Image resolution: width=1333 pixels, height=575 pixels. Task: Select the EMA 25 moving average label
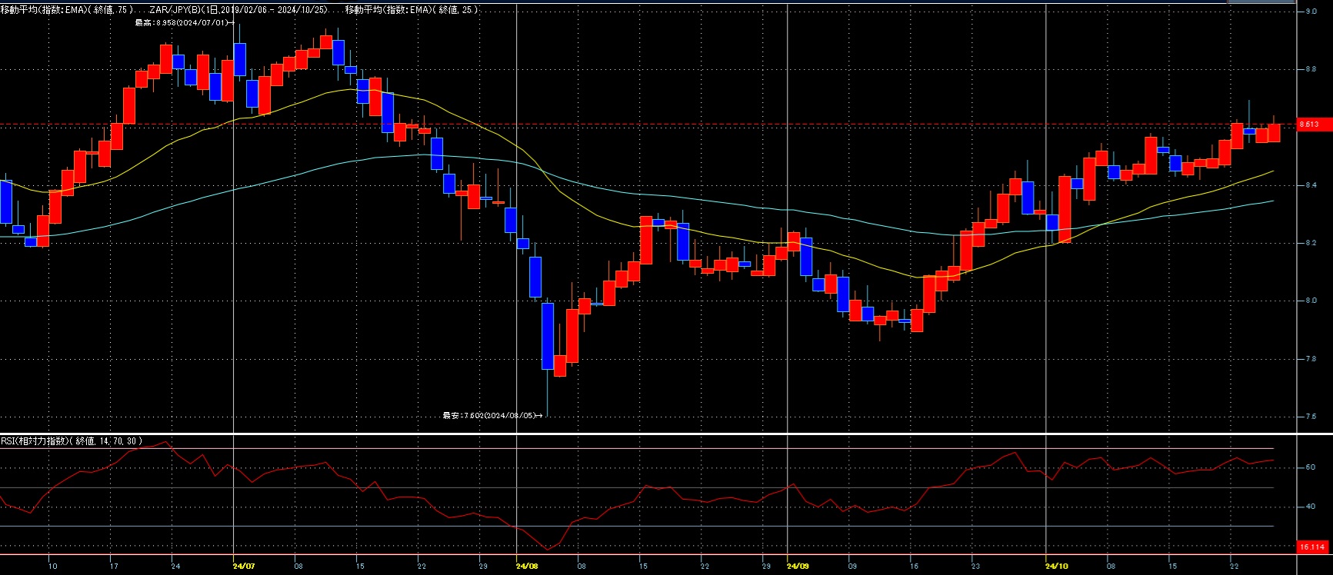(412, 10)
